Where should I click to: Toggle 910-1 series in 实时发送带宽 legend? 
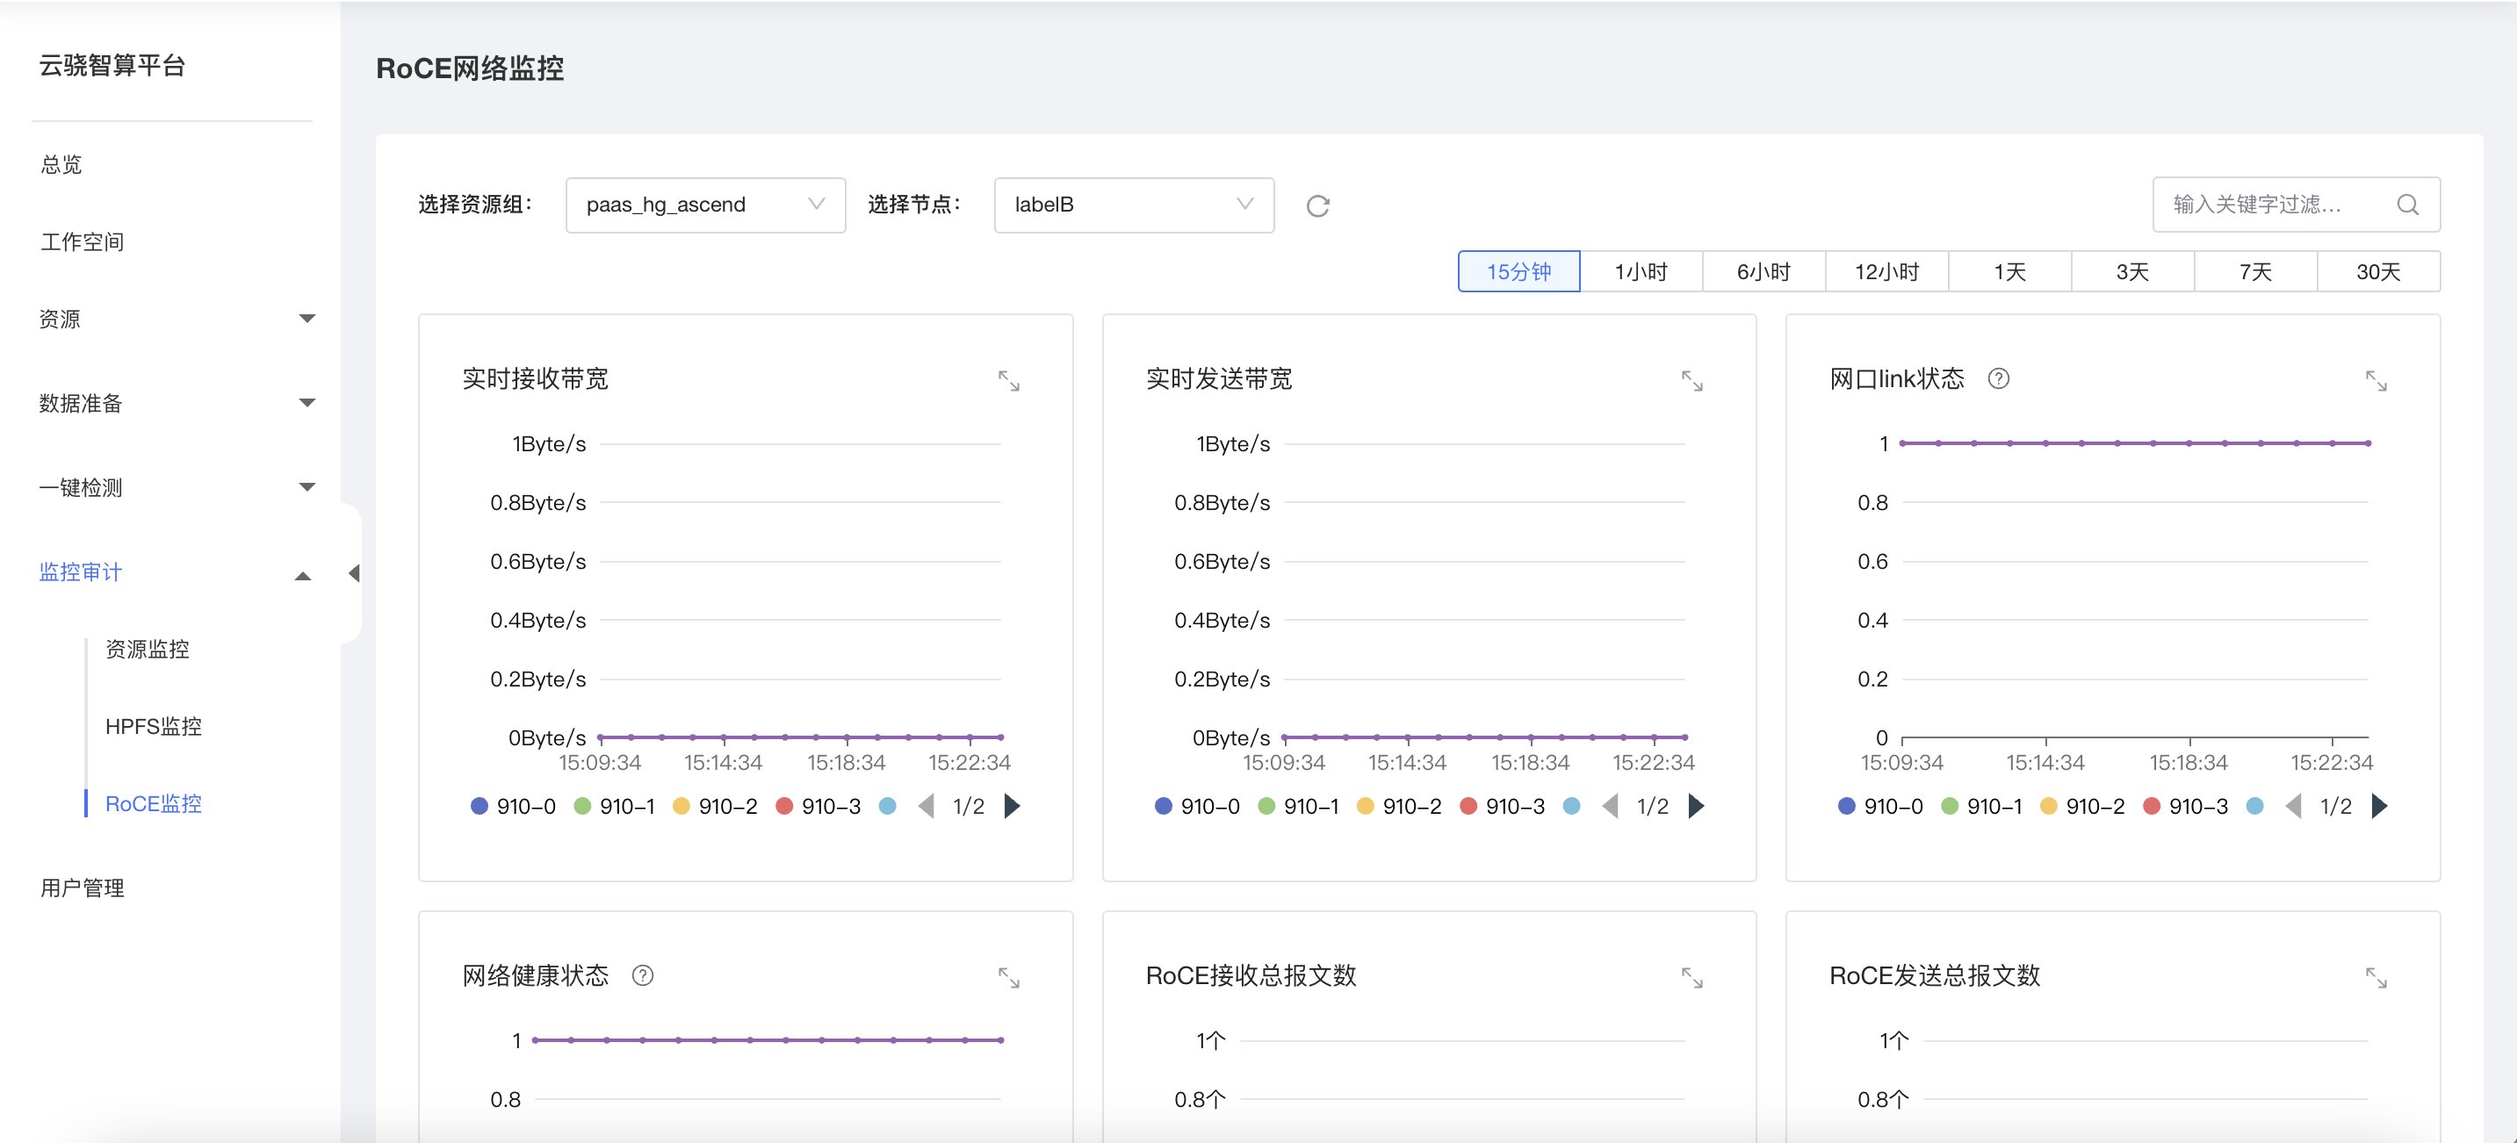point(1299,806)
